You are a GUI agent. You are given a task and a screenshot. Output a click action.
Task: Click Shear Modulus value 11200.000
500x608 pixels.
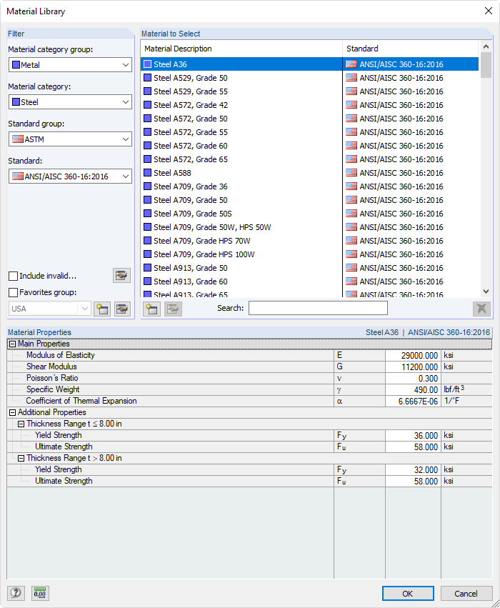(x=413, y=367)
